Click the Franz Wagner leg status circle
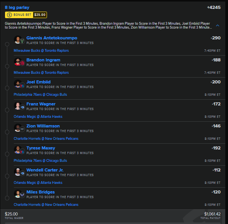Viewport: 228px width, 224px height. tap(7, 110)
